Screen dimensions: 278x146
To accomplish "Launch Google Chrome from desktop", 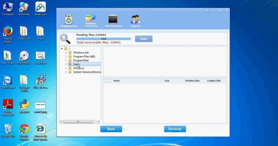I will pos(24,133).
